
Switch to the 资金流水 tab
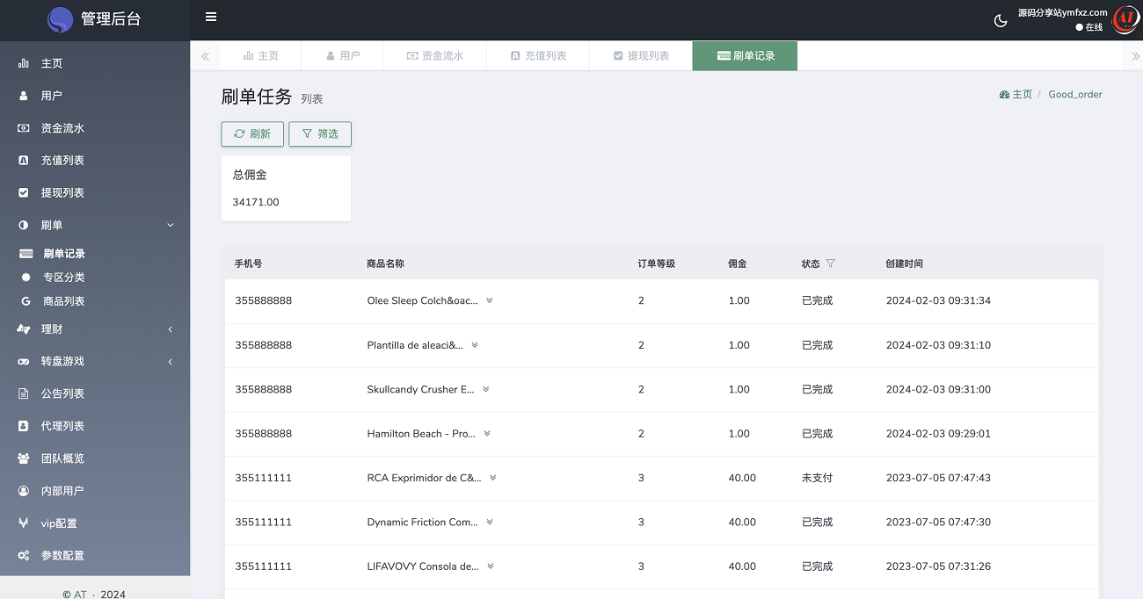coord(435,55)
